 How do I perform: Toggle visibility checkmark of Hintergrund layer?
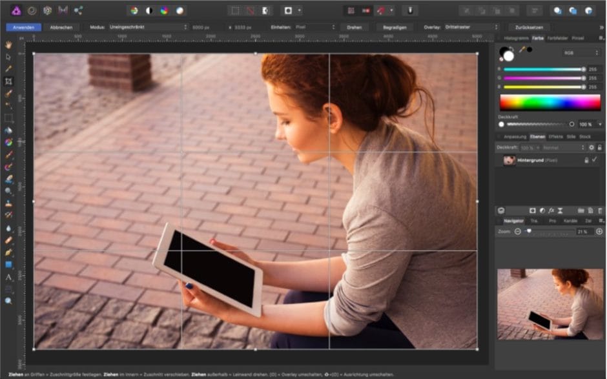click(595, 159)
